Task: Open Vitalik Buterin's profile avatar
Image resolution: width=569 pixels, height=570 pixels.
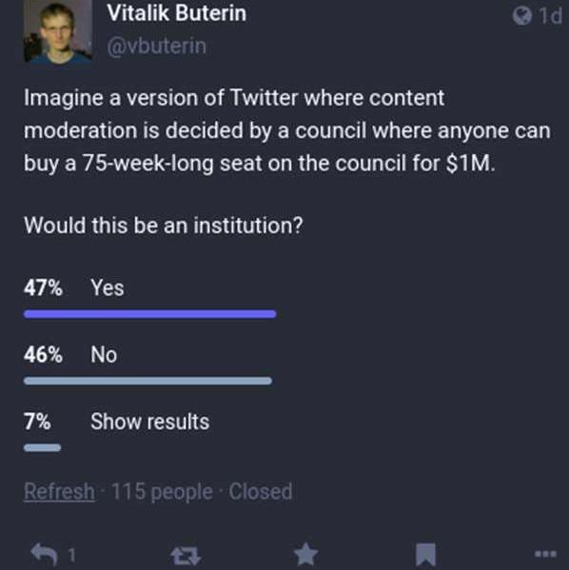Action: 57,31
